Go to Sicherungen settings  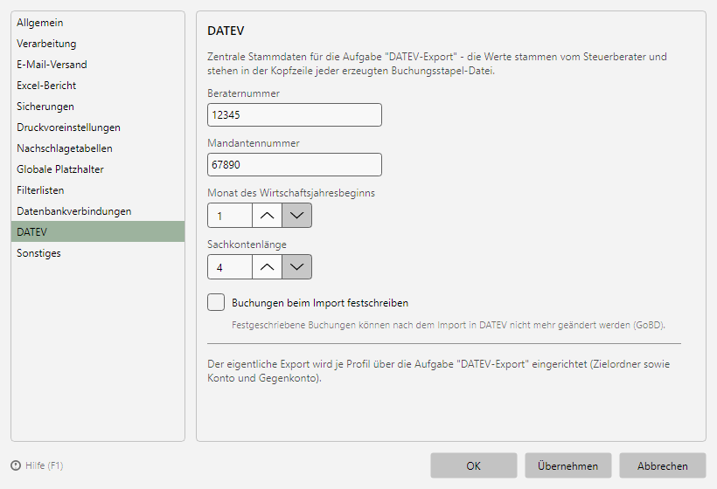point(98,107)
